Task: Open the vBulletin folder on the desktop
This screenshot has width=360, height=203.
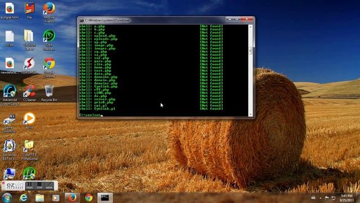Action: coord(29,40)
